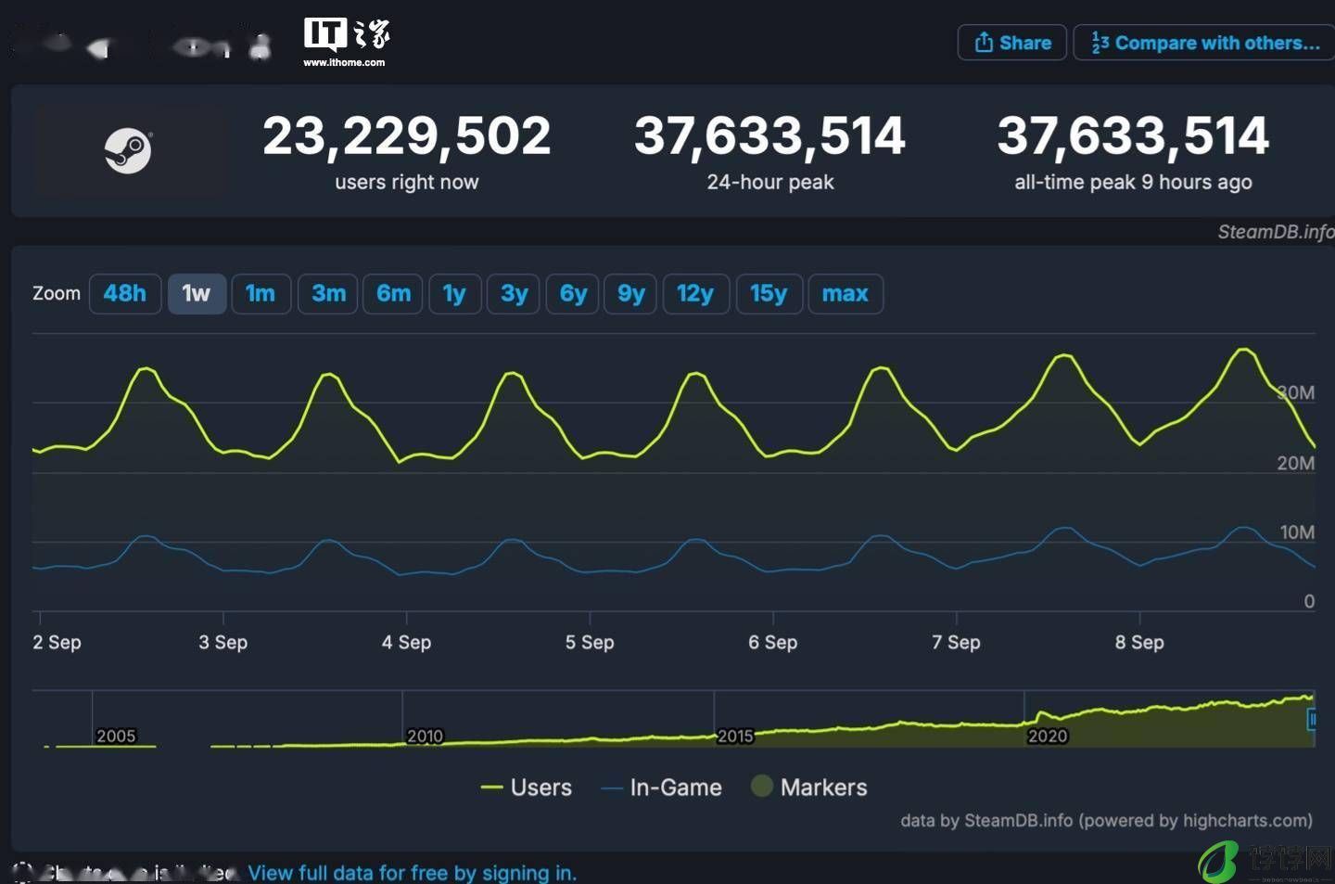This screenshot has height=884, width=1335.
Task: Open View full data by signing in link
Action: pos(413,873)
